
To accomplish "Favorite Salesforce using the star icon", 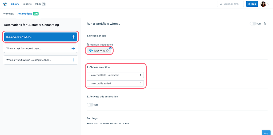I will (x=107, y=51).
